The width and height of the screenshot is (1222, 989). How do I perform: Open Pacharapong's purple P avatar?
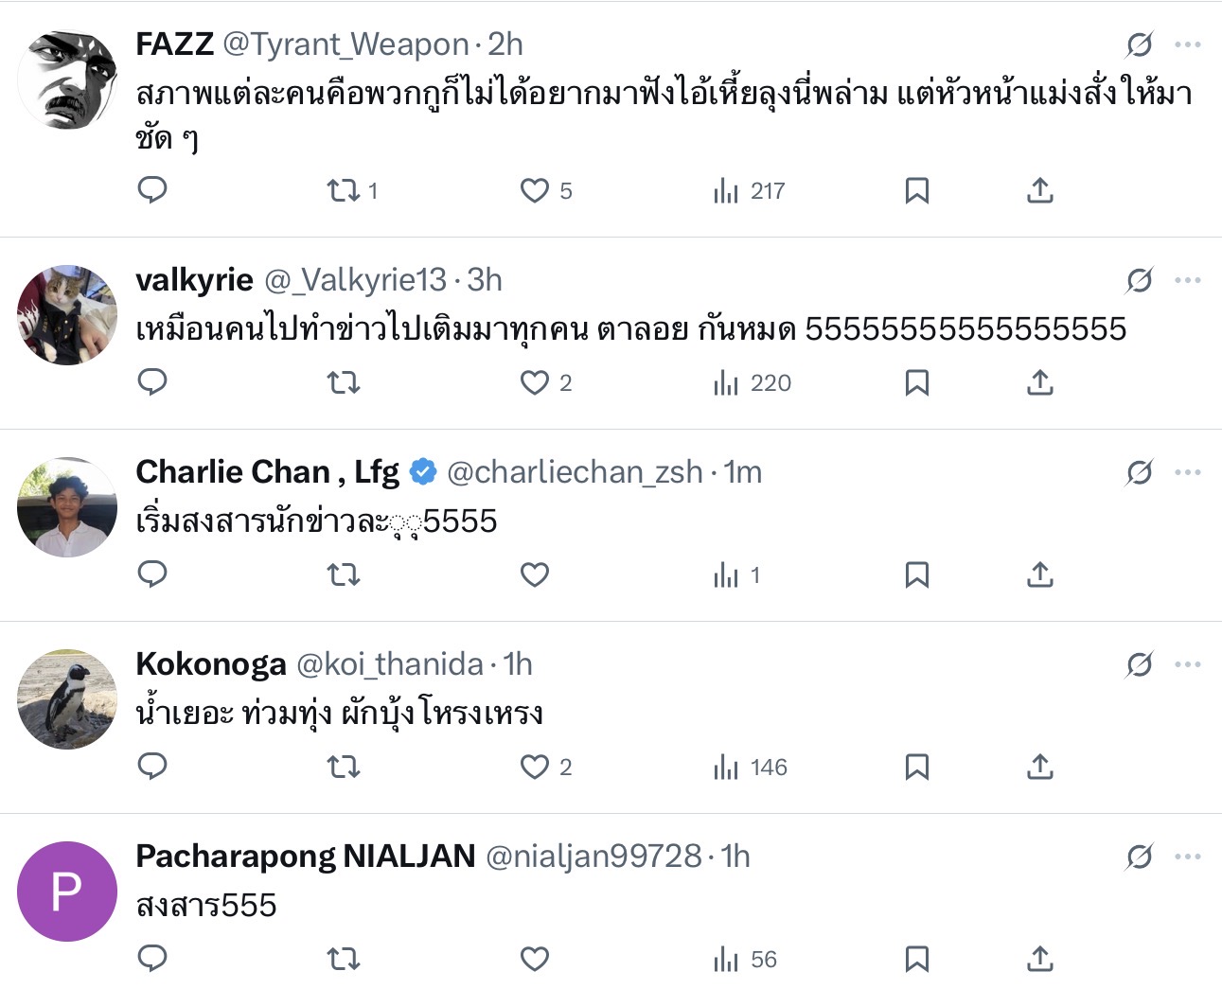67,892
